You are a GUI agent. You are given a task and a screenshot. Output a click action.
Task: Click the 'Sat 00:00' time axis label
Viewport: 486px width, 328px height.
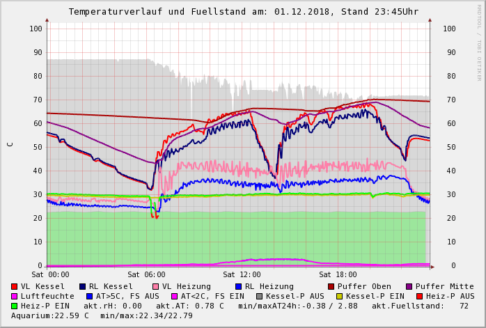tap(51, 275)
